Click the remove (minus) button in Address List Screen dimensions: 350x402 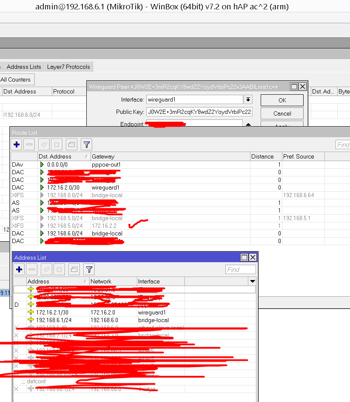(32, 269)
